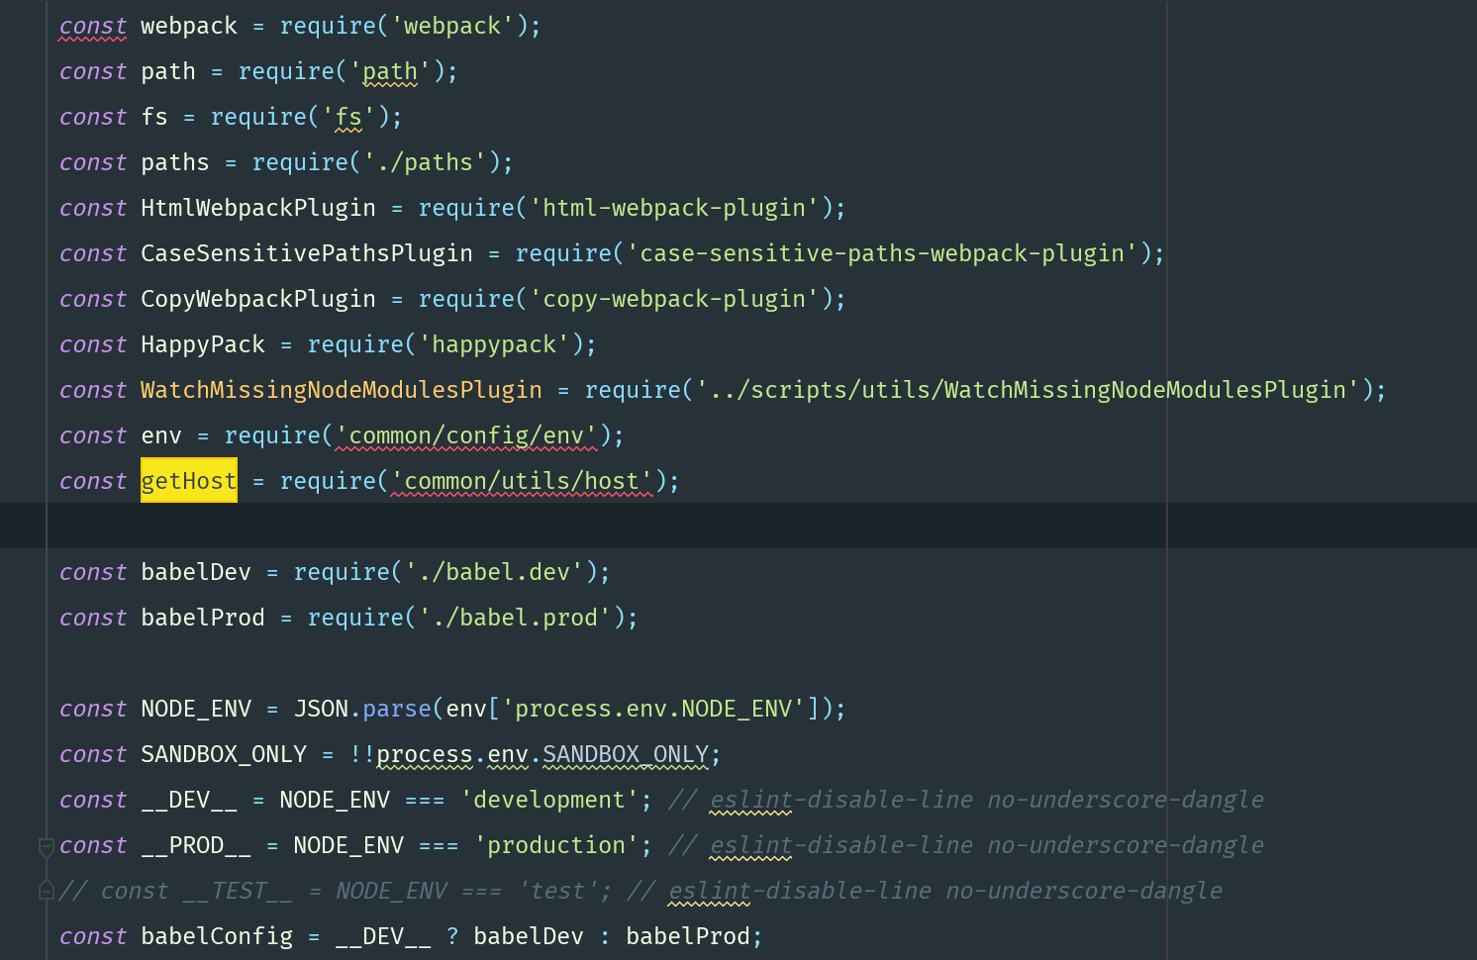Screen dimensions: 1477x960
Task: Place cursor on the empty highlighted line
Action: pyautogui.click(x=594, y=526)
